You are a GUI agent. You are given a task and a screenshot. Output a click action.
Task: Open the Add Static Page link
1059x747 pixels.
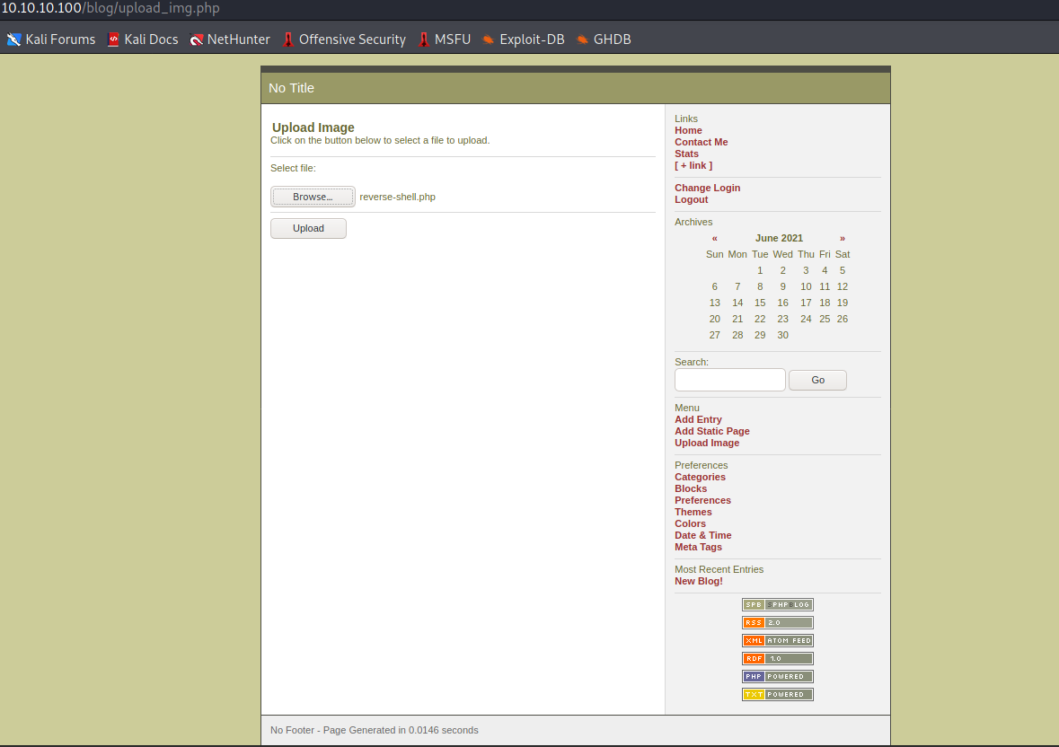(711, 432)
